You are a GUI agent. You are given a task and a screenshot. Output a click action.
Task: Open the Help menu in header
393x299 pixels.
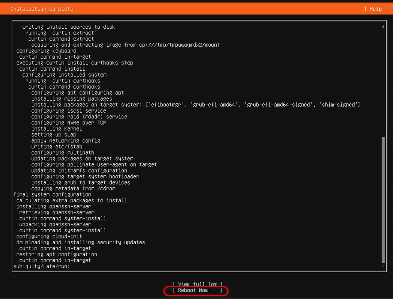click(x=375, y=9)
